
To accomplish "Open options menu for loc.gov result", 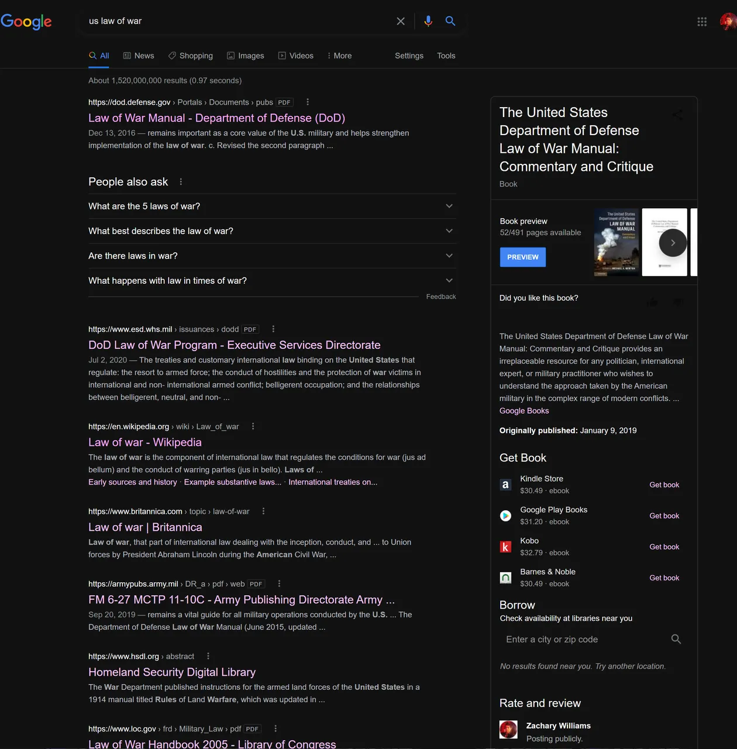I will click(x=275, y=729).
